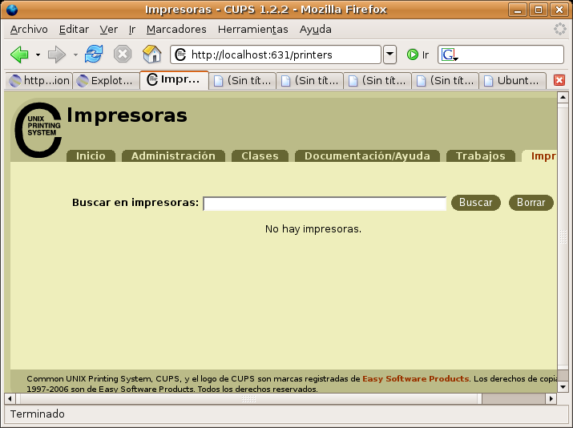Open the back history dropdown arrow
Viewport: 573px width, 428px height.
38,55
